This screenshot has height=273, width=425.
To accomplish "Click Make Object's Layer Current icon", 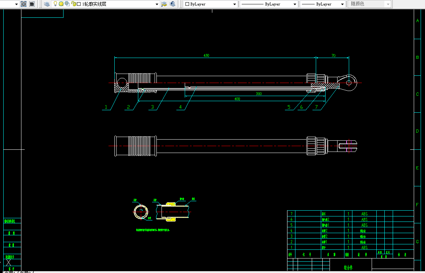I will 164,4.
